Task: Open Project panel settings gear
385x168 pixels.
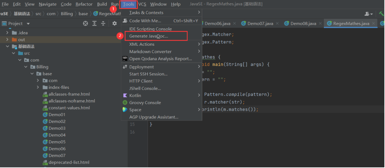Action: pyautogui.click(x=115, y=23)
